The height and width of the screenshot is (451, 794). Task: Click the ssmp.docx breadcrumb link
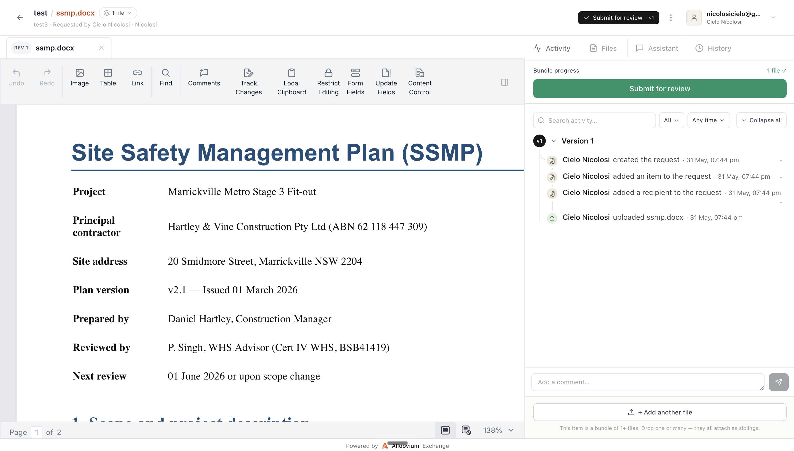pos(75,13)
